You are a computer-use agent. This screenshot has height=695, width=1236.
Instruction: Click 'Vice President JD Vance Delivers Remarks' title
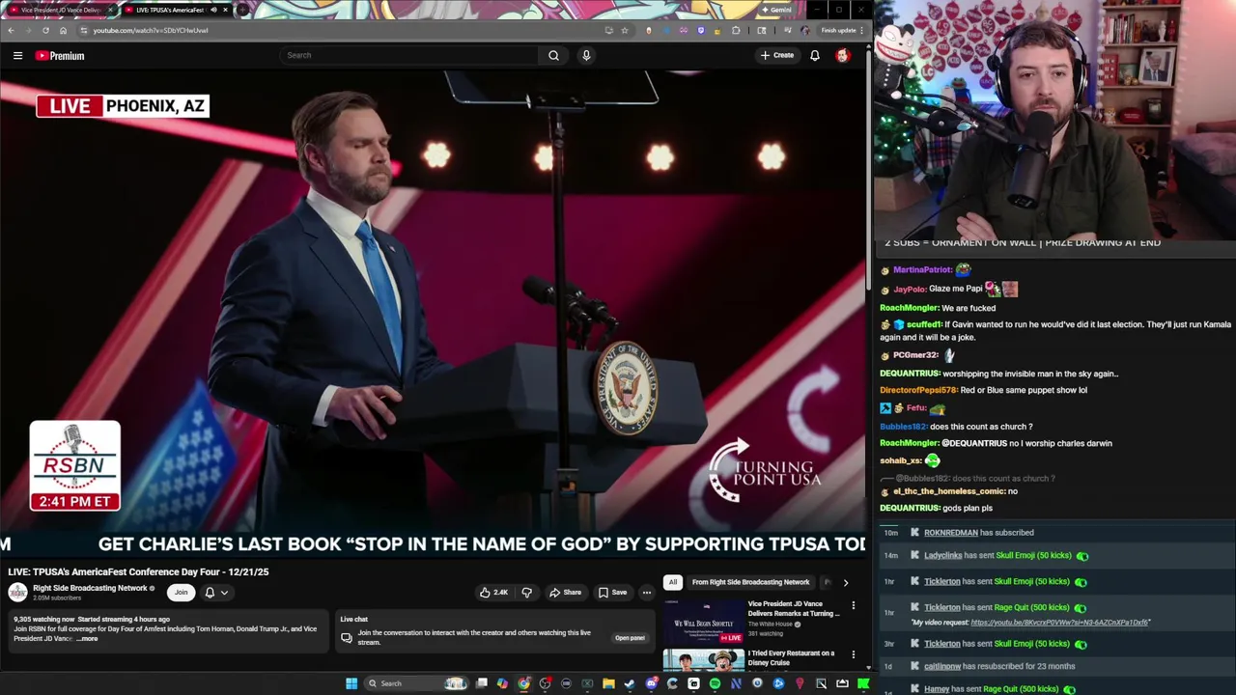pyautogui.click(x=793, y=609)
